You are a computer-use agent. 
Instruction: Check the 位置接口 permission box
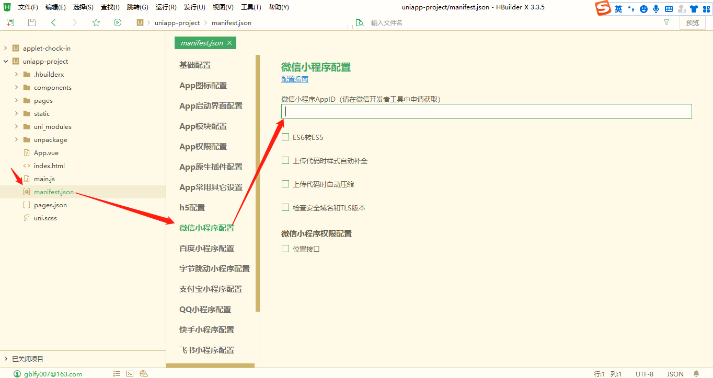pos(285,249)
